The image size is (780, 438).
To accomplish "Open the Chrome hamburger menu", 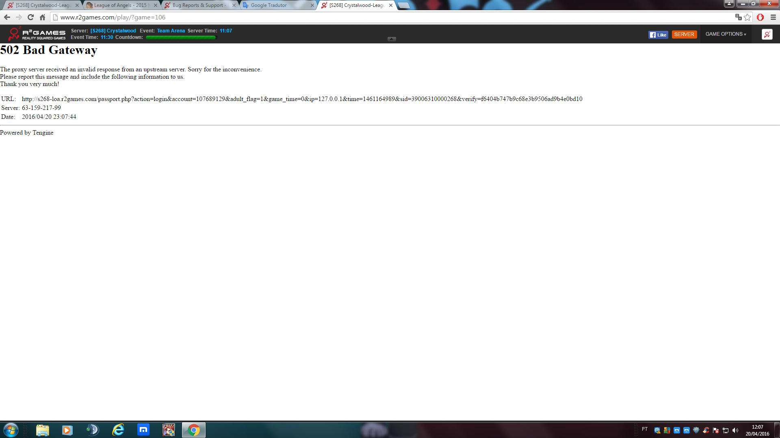I will click(x=773, y=17).
